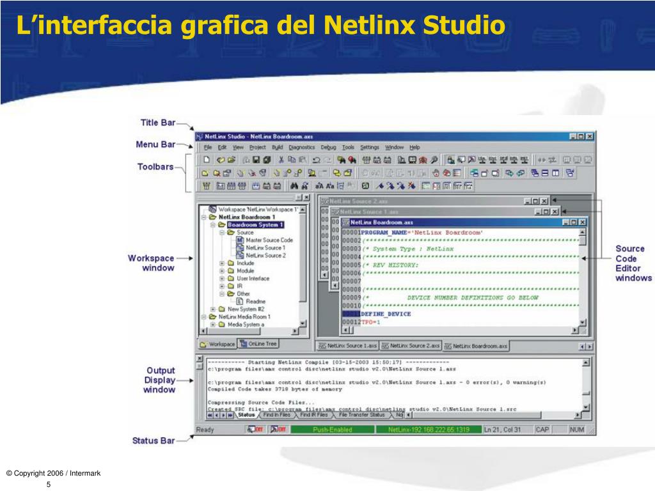Expand the IR folder
The image size is (655, 491).
222,286
